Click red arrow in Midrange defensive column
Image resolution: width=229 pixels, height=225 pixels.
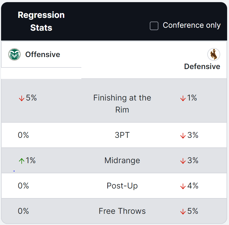point(183,161)
